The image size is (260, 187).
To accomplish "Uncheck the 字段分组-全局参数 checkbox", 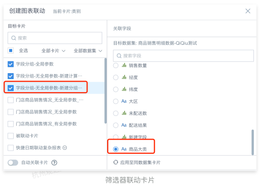I will (x=11, y=64).
